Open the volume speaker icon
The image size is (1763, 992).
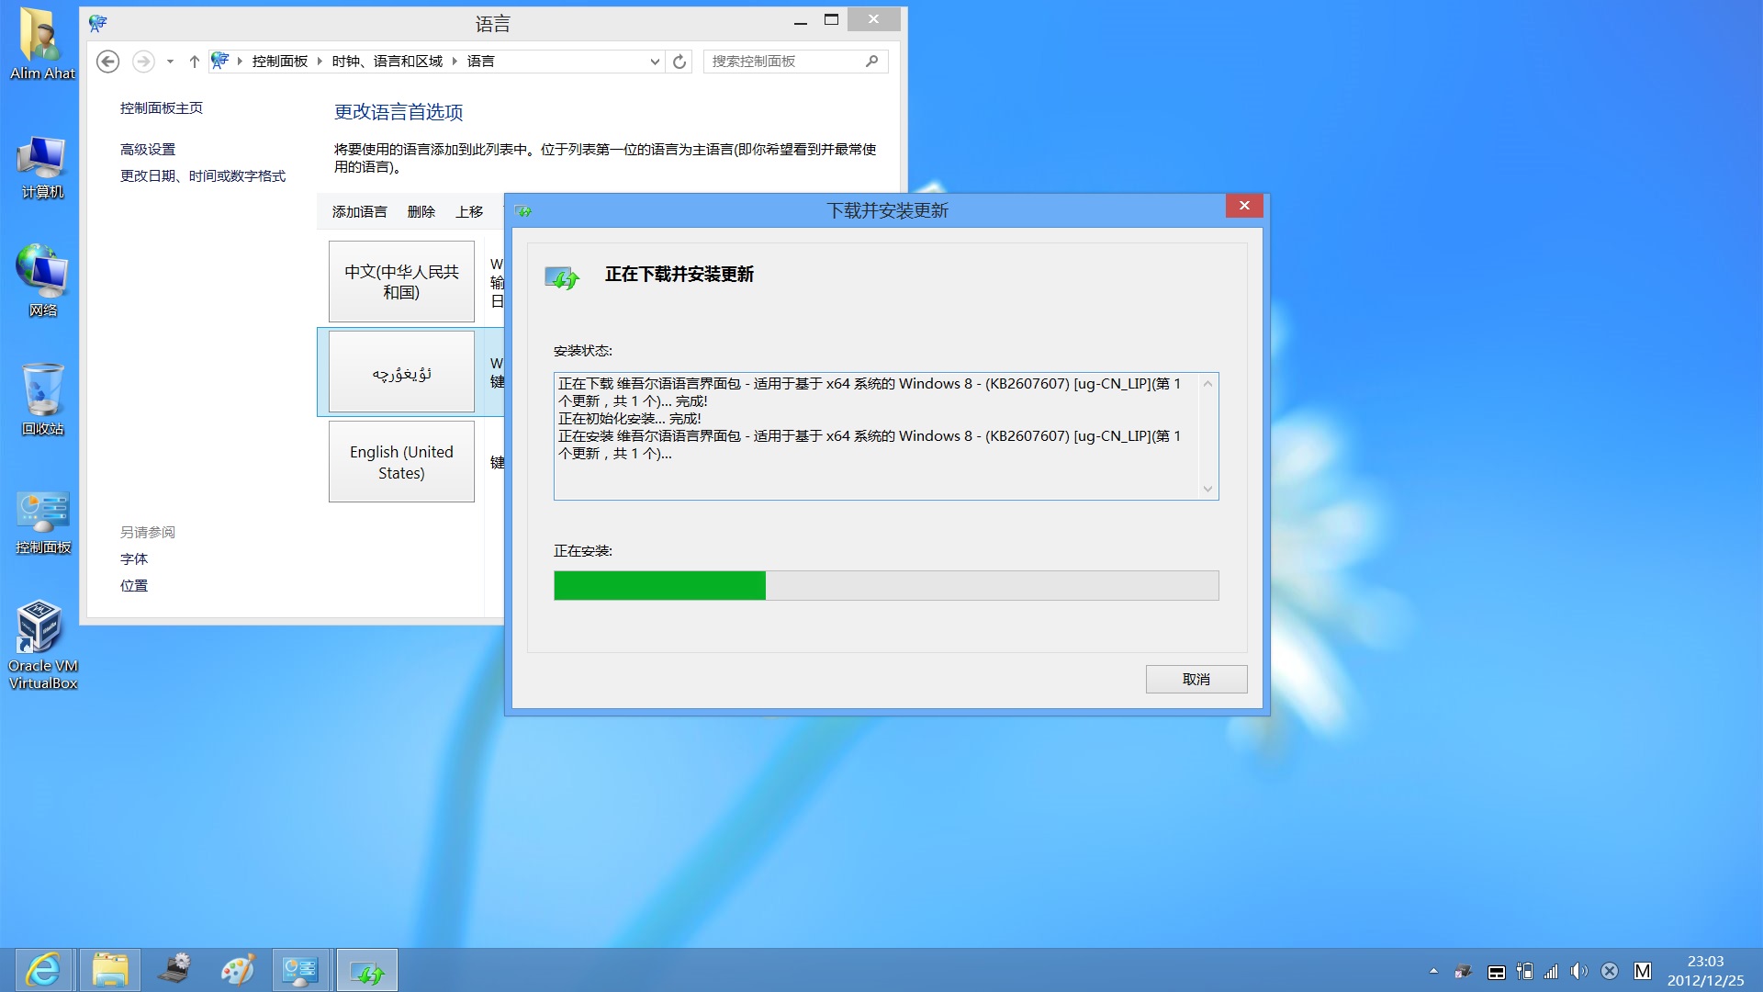coord(1578,971)
